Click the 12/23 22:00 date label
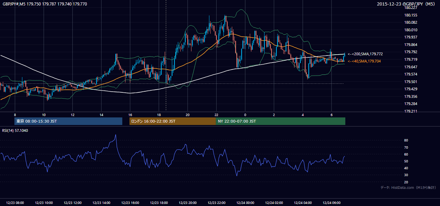The image size is (440, 206). pos(216,203)
